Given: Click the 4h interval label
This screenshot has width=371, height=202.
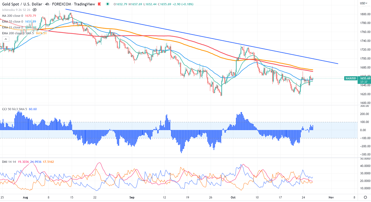Looking at the screenshot, I should [x=47, y=4].
